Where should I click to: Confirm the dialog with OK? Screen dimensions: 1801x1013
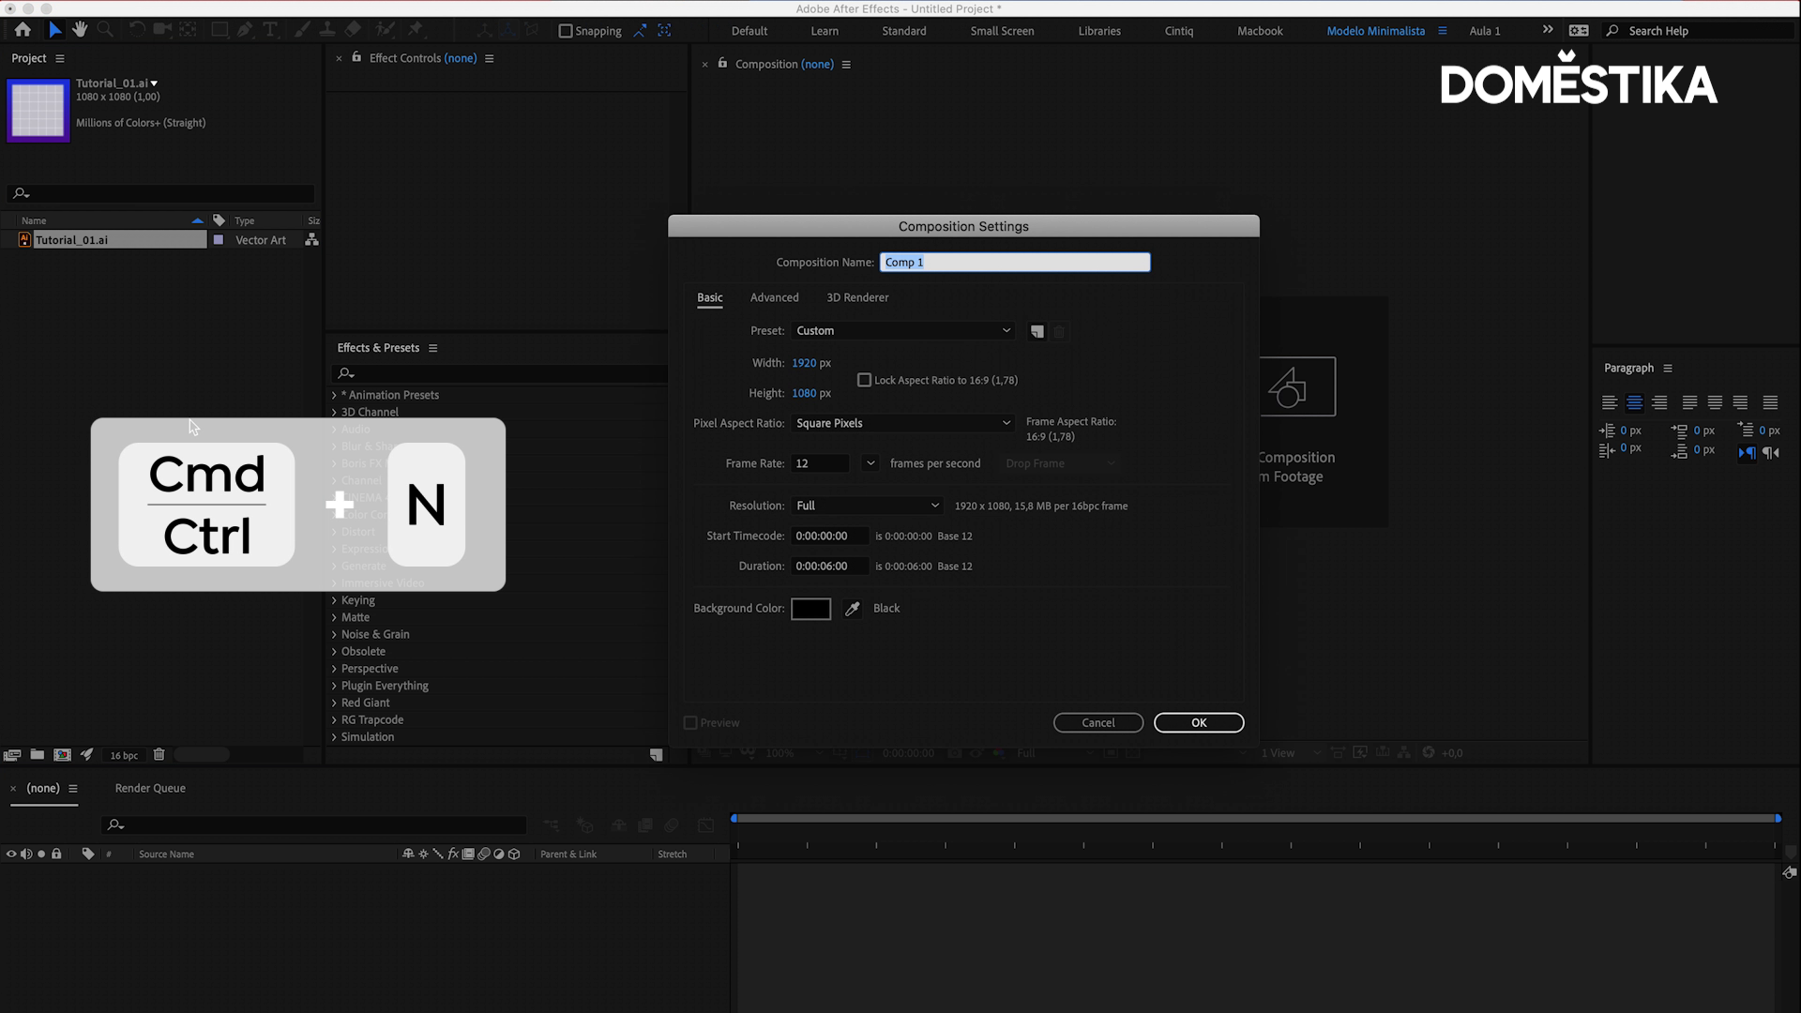1199,723
